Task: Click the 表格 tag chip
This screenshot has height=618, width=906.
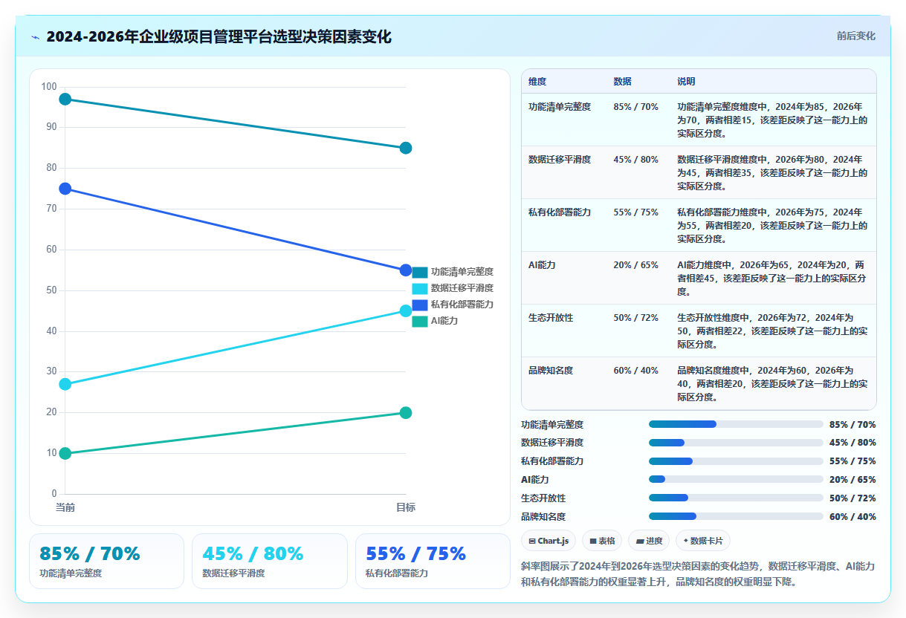Action: click(602, 541)
